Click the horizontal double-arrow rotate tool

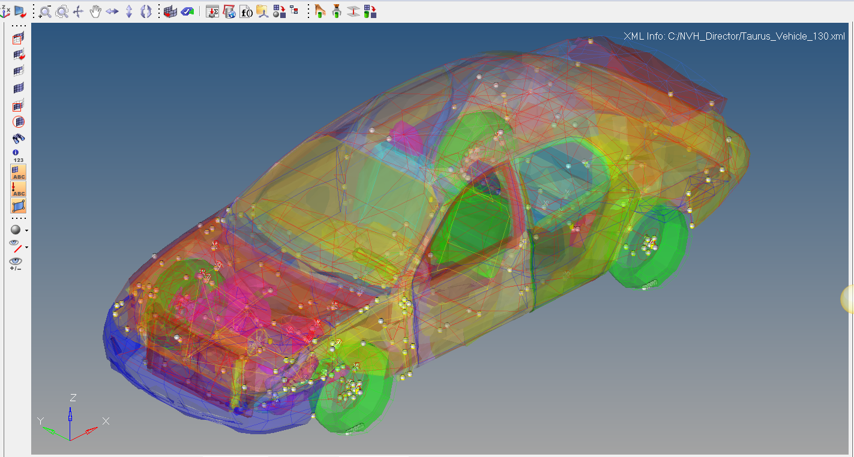coord(112,11)
